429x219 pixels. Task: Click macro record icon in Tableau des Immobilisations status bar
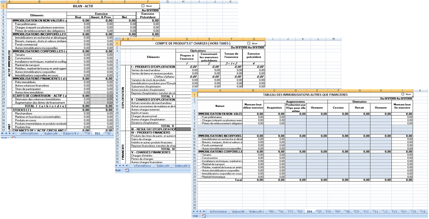pos(204,216)
